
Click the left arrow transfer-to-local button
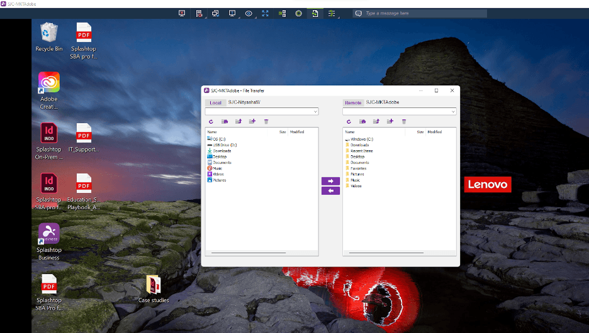[330, 190]
